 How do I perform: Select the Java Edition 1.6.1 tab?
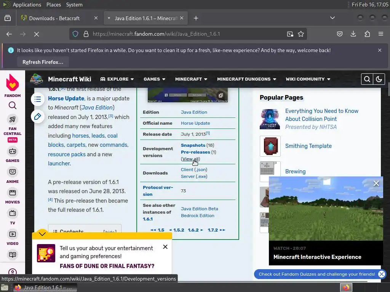(x=146, y=18)
